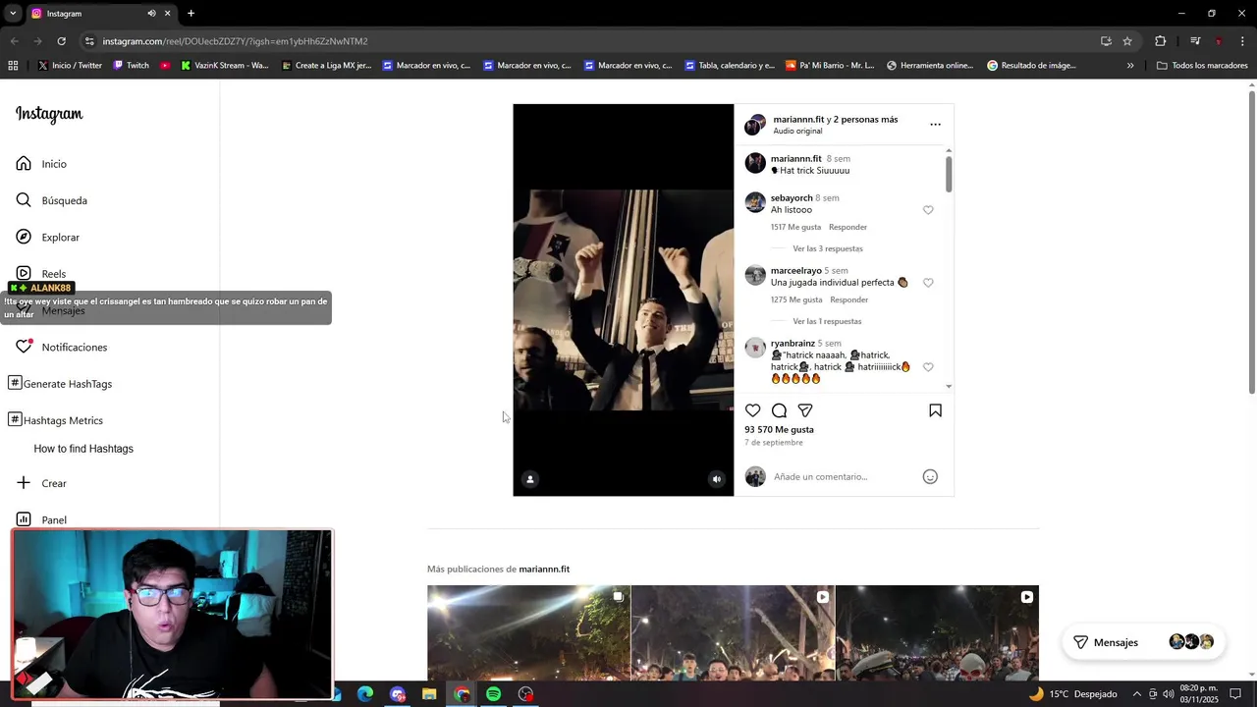Like the reel with the heart icon
Image resolution: width=1257 pixels, height=707 pixels.
tap(752, 410)
